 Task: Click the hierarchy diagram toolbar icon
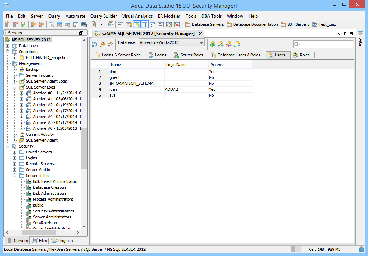click(x=169, y=24)
